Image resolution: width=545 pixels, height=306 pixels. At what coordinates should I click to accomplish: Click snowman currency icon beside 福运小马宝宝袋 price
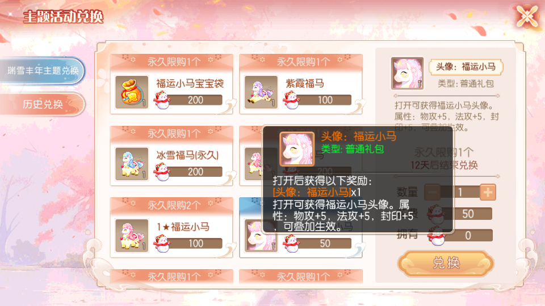(161, 100)
